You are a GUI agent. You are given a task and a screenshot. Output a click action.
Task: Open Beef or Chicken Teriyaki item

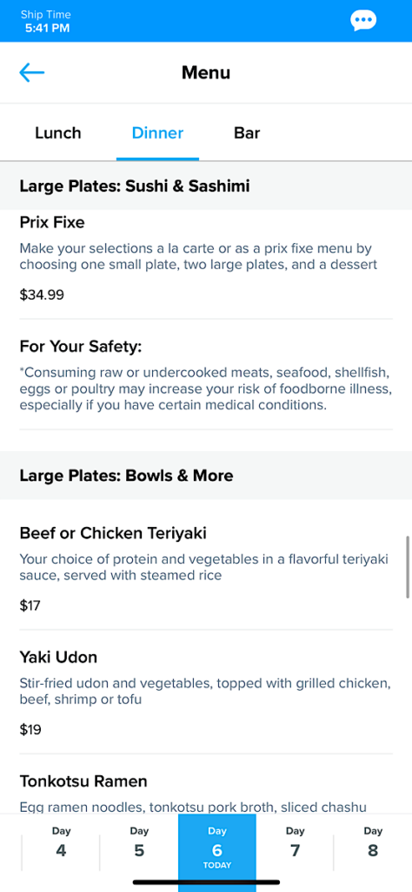coord(206,569)
